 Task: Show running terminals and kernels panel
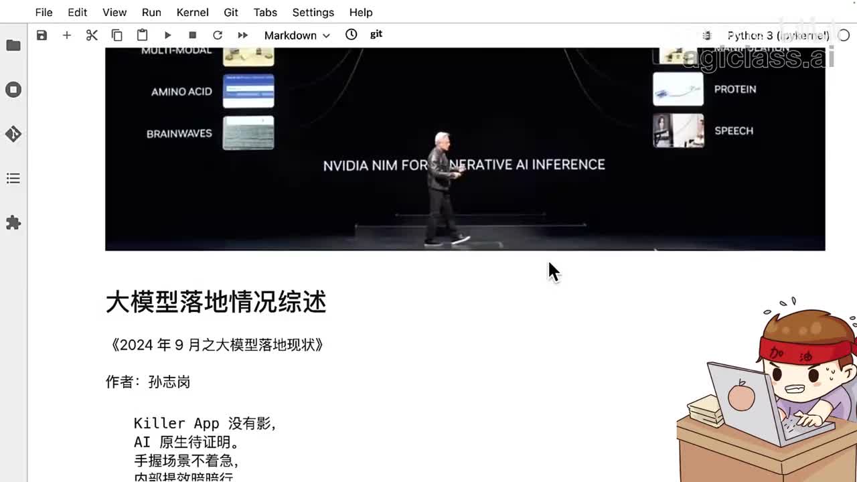(13, 90)
